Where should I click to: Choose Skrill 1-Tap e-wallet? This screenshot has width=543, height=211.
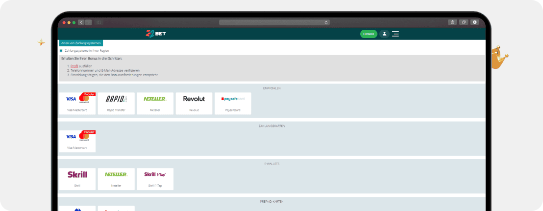click(155, 179)
